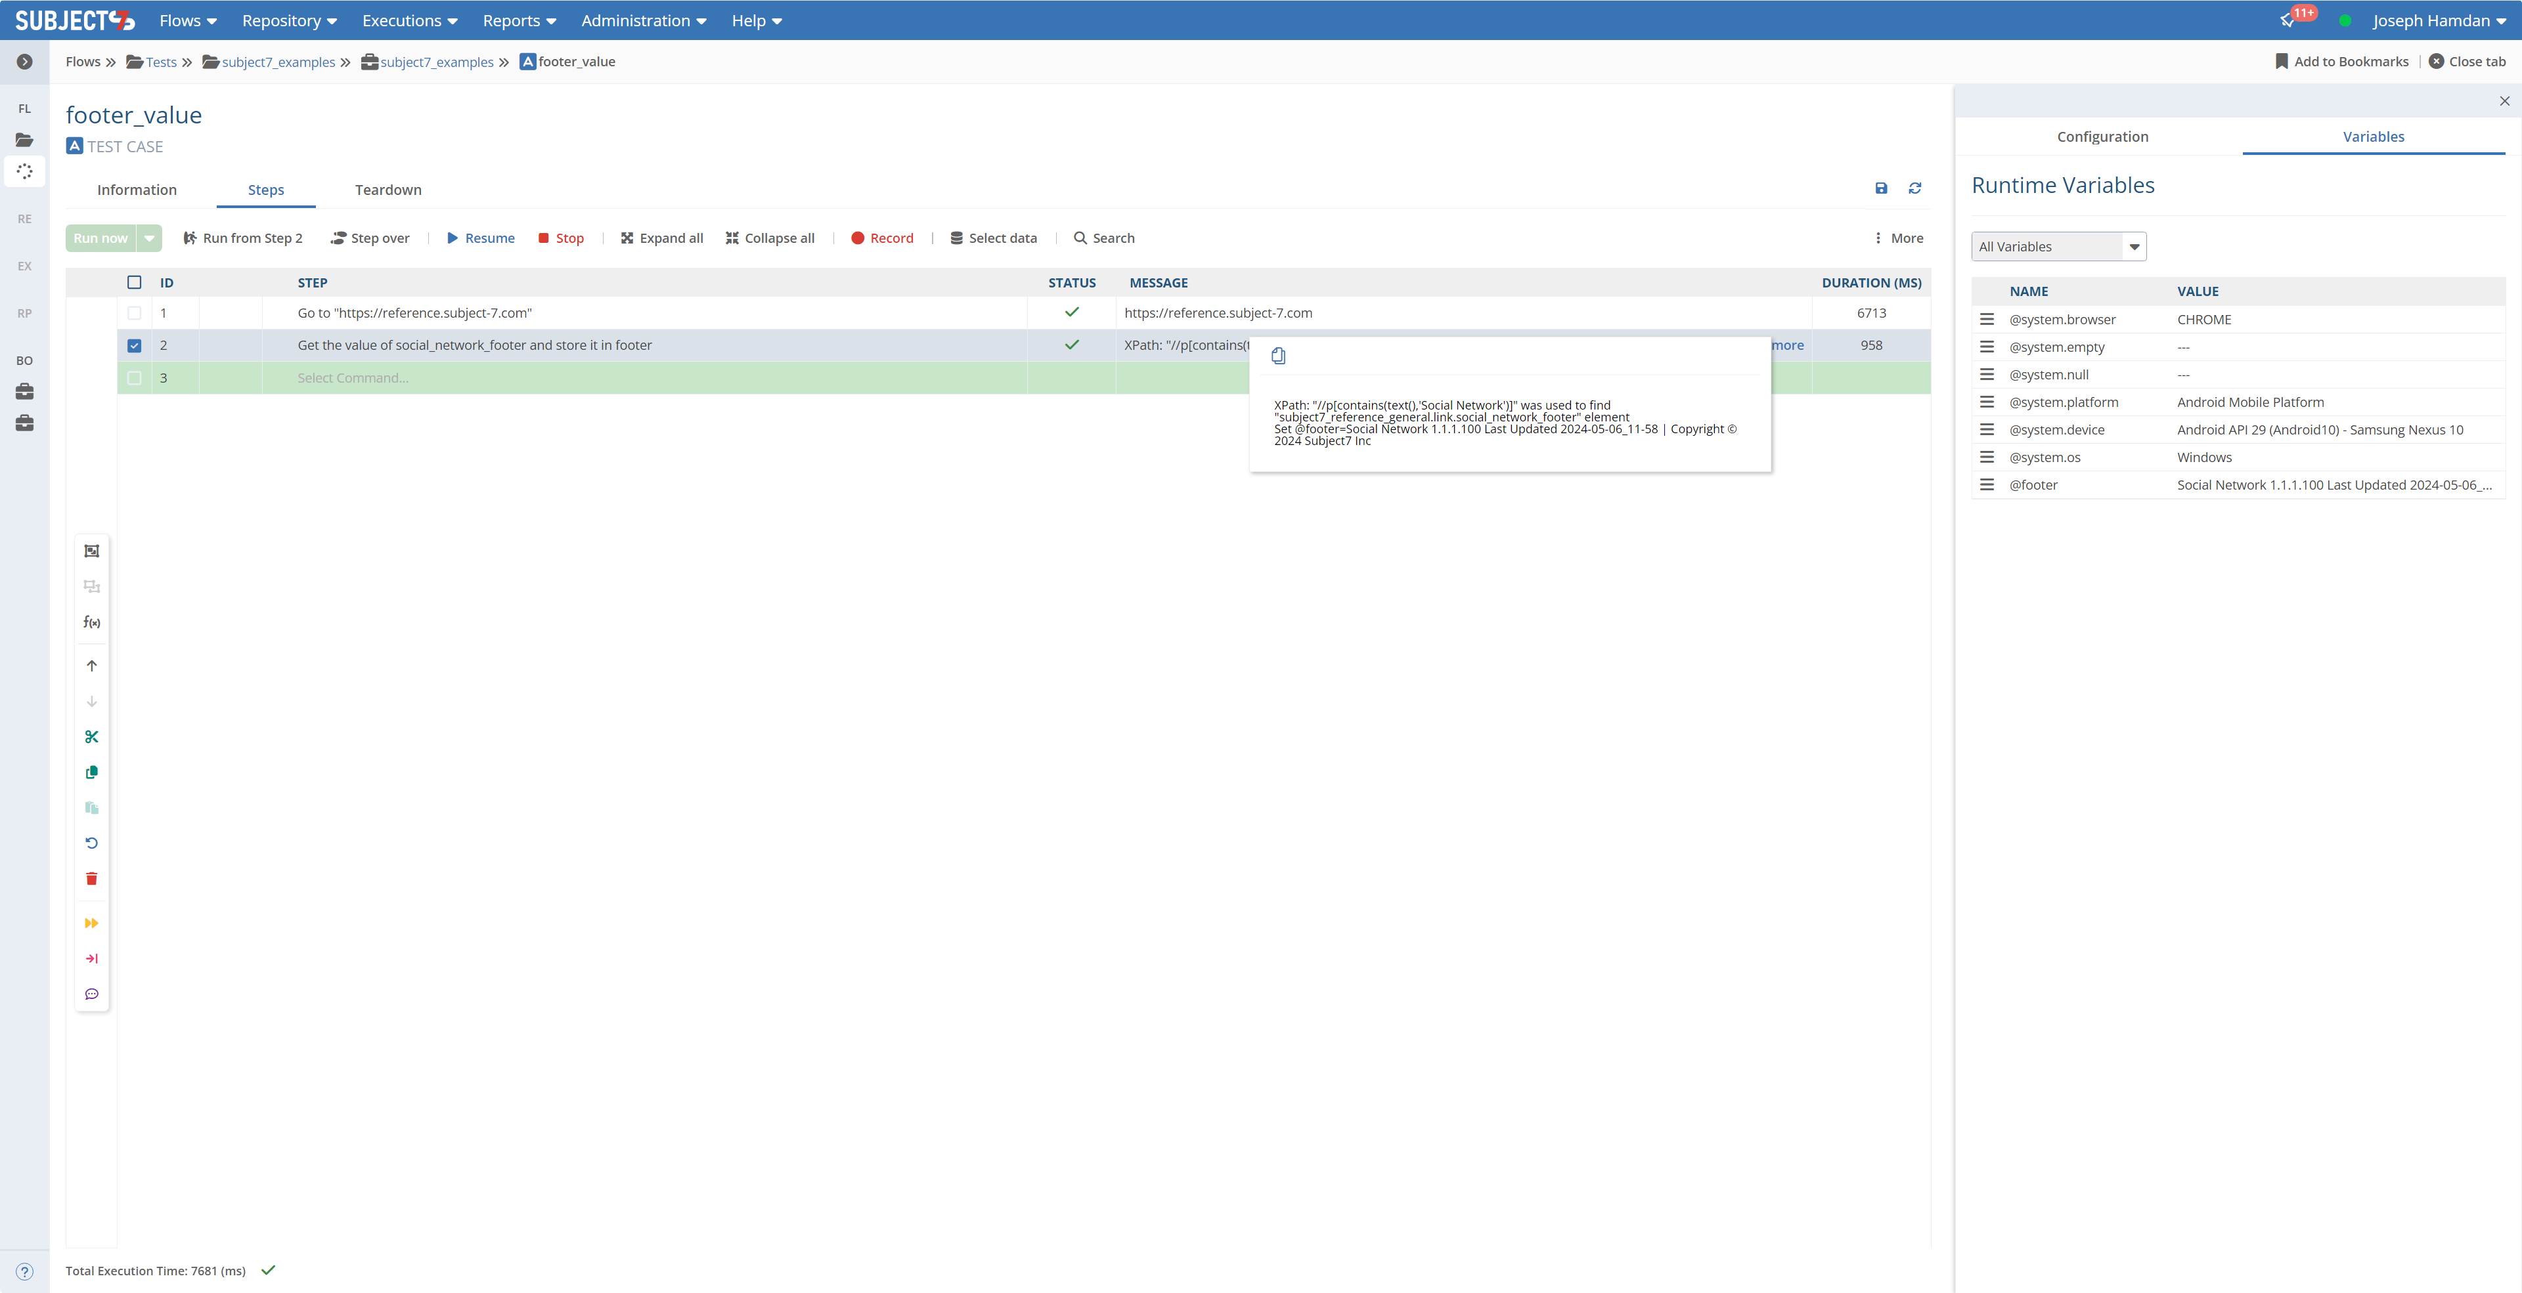
Task: Click the purple comment bubble icon
Action: pyautogui.click(x=92, y=994)
